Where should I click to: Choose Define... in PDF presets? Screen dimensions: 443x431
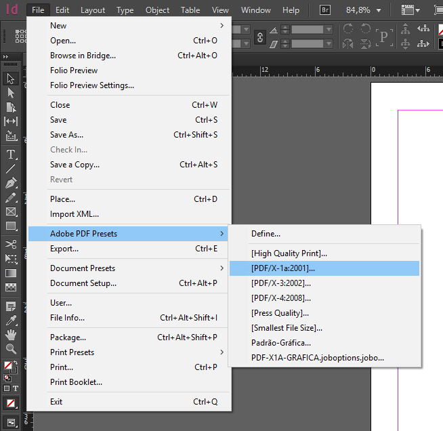[324, 234]
